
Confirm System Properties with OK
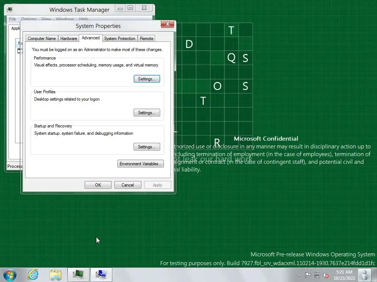[98, 185]
